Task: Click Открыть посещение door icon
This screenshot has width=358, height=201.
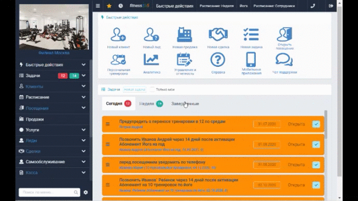Action: 284,34
